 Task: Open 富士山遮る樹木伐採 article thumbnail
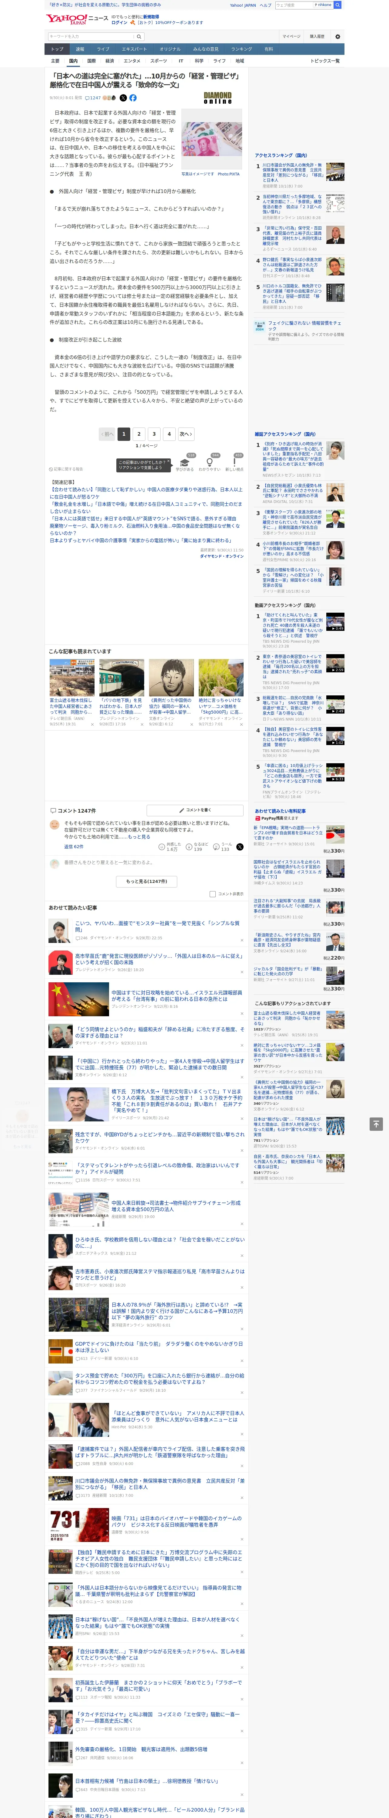(72, 678)
